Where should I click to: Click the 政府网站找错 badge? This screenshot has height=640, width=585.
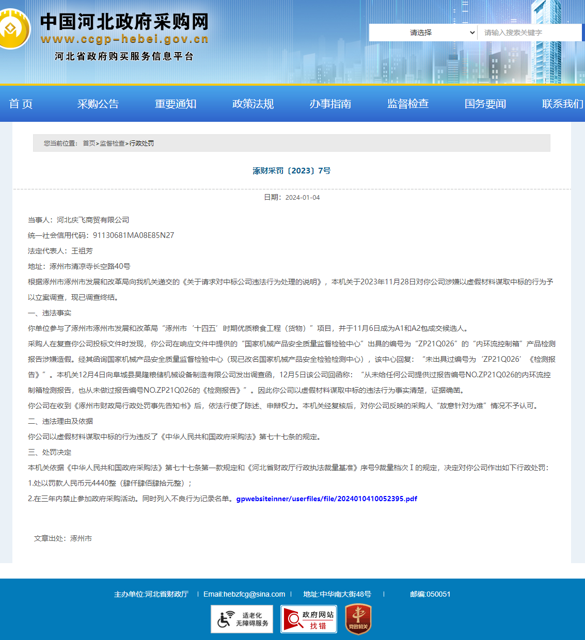click(309, 619)
